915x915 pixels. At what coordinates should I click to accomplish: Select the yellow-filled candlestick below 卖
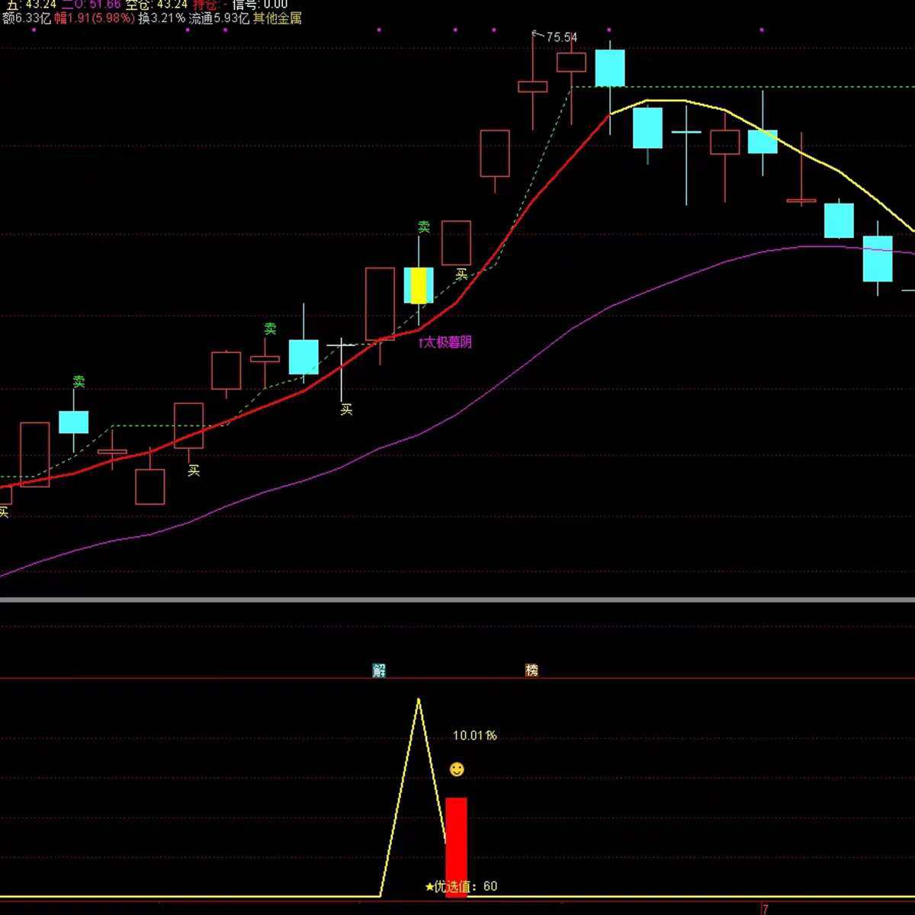point(419,285)
